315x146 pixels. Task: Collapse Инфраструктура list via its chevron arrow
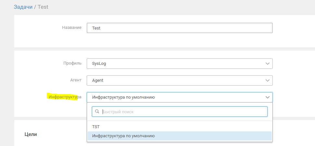click(x=267, y=97)
